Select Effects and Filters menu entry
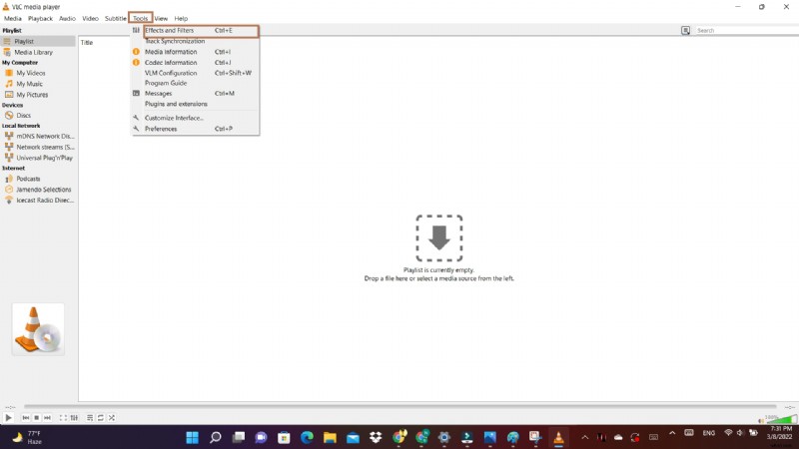Screen dimensions: 799x449 [x=169, y=31]
